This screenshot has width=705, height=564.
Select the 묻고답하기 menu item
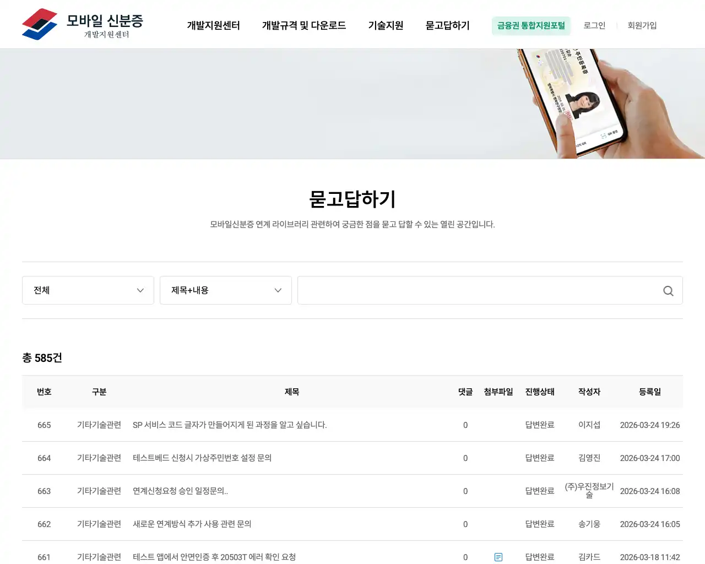click(447, 25)
